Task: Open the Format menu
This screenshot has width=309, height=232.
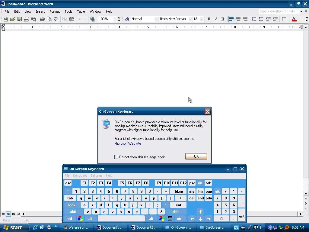Action: pyautogui.click(x=55, y=11)
